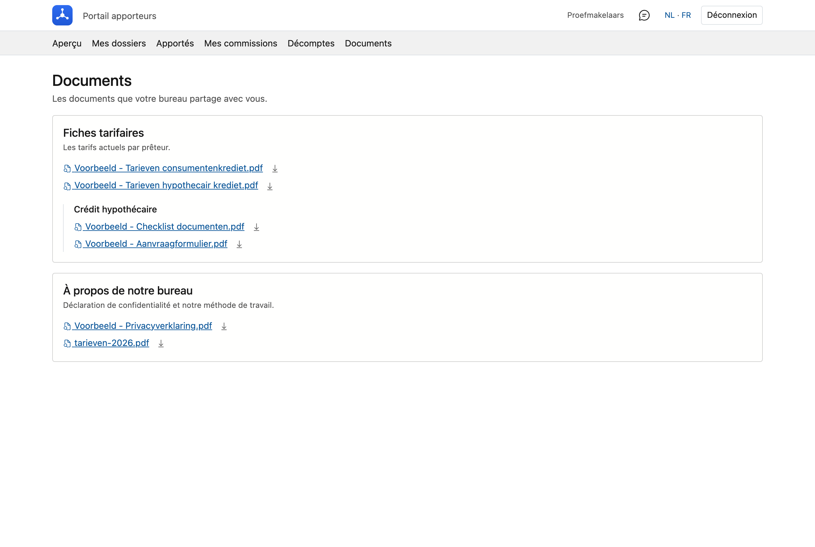The image size is (815, 547).
Task: Click the Déconnexion button
Action: point(732,15)
